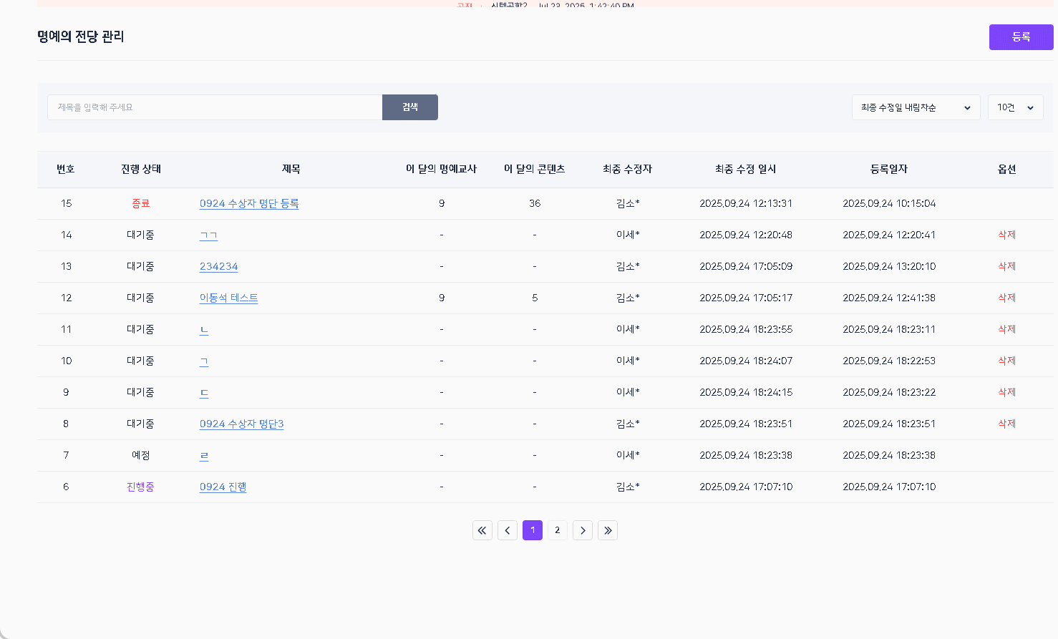
Task: Click 삭제 for the 이동석 테스트 row
Action: [x=1006, y=298]
